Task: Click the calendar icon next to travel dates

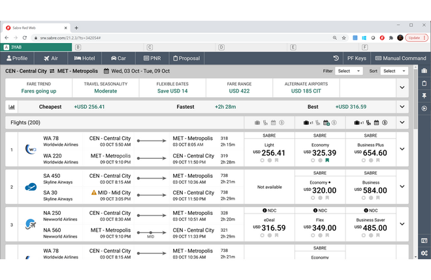Action: point(106,71)
